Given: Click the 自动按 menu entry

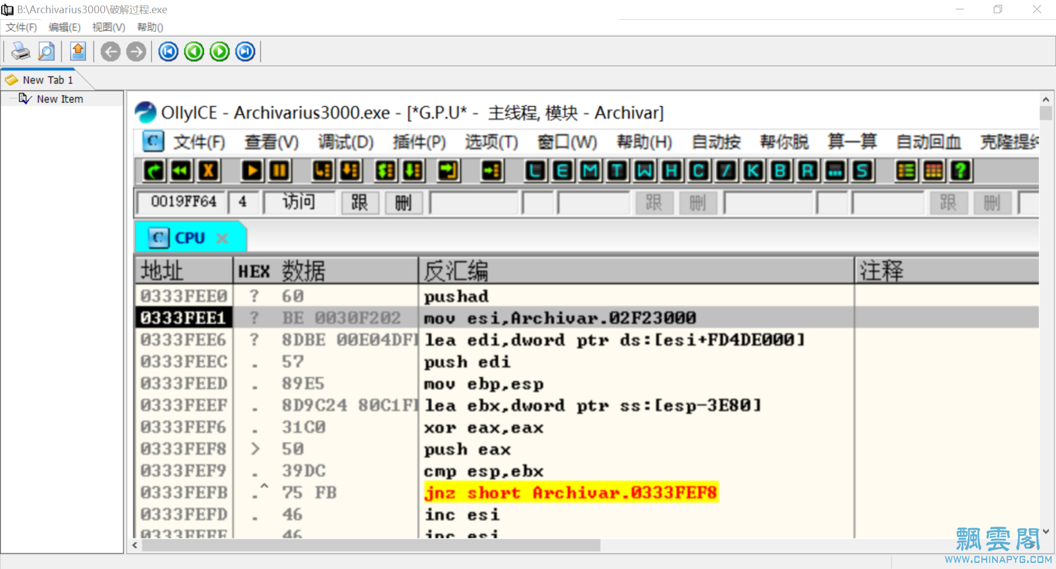Looking at the screenshot, I should tap(716, 142).
